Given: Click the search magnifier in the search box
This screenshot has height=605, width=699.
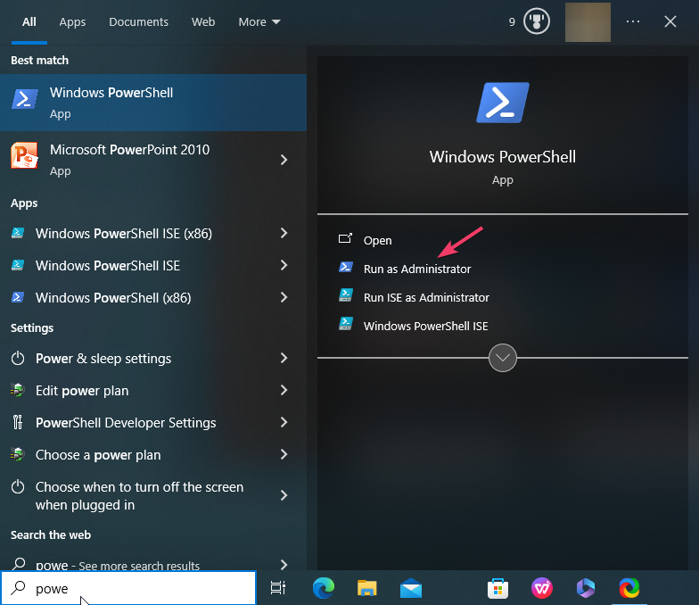Looking at the screenshot, I should [18, 588].
